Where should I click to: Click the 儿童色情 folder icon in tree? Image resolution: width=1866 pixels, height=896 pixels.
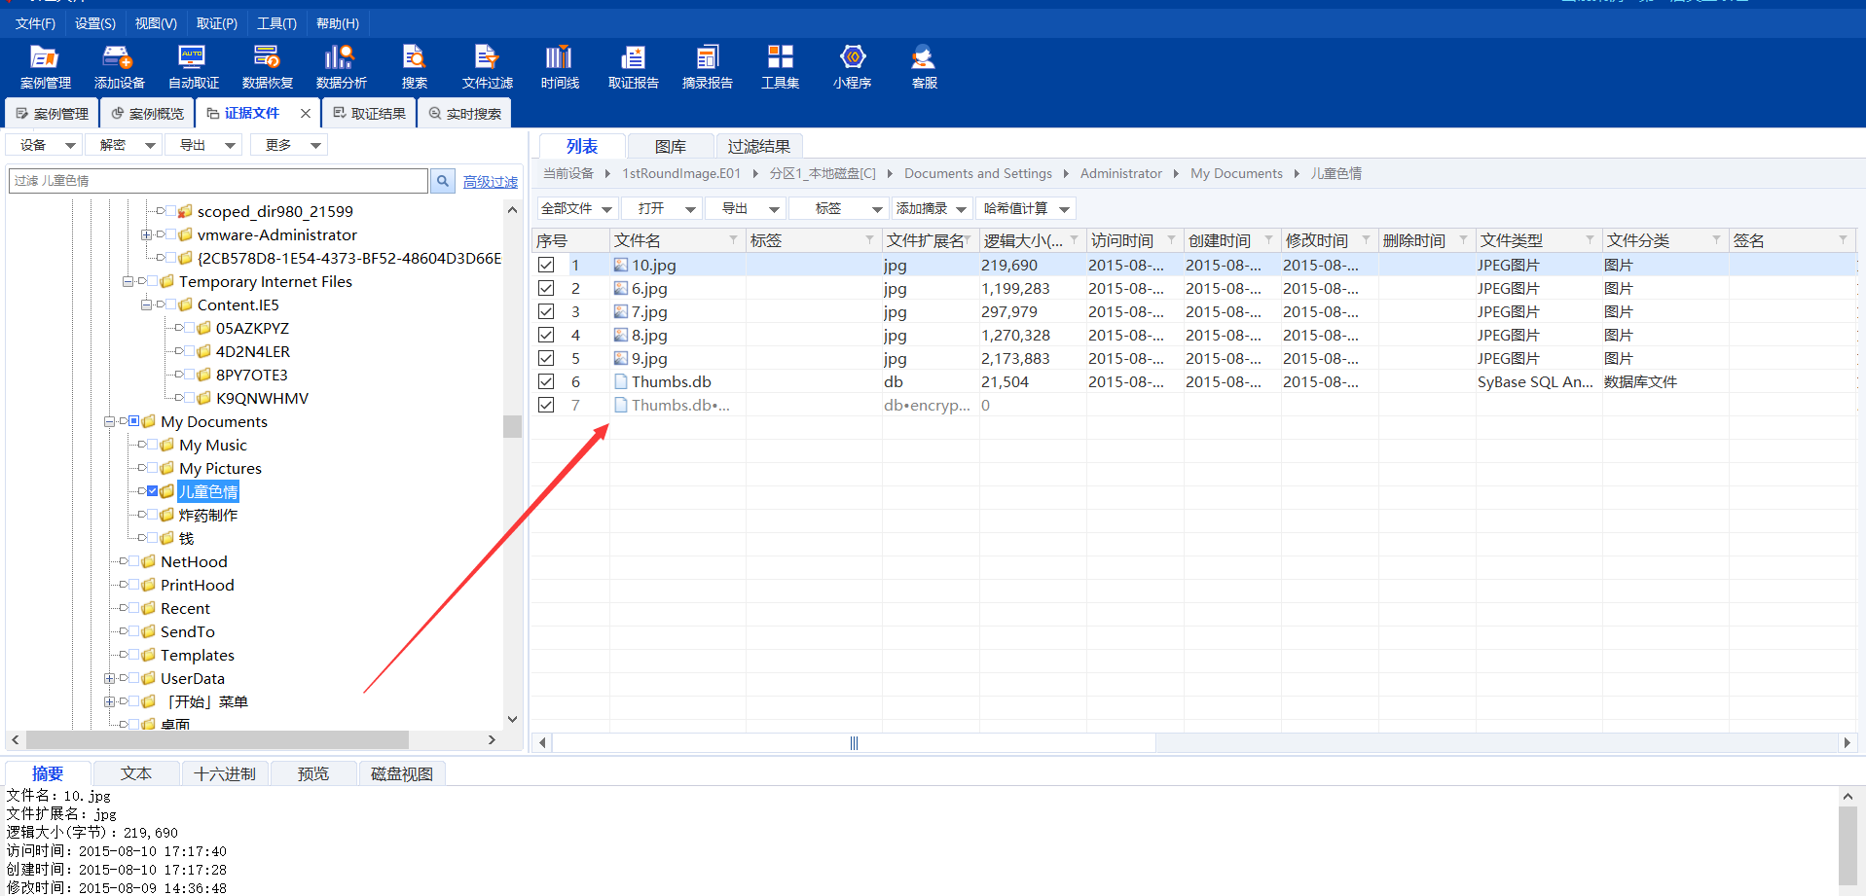click(167, 491)
